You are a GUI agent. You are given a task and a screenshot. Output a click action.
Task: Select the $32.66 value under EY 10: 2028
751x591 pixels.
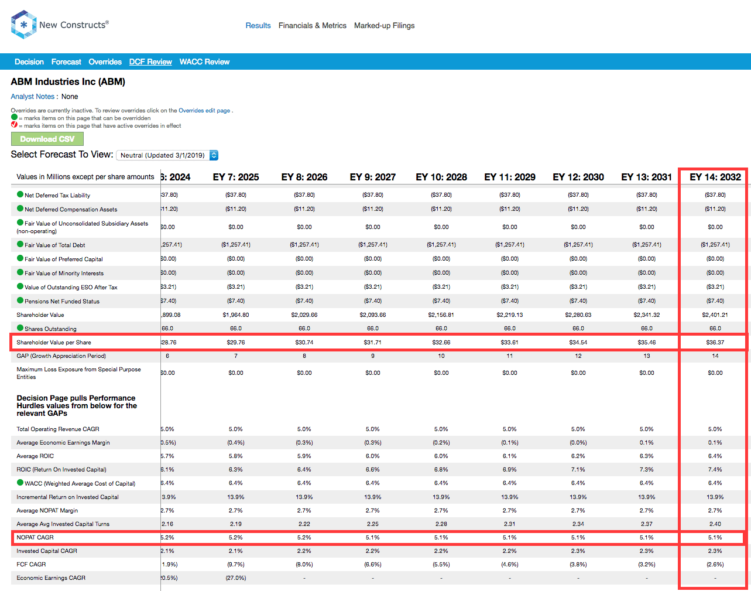[x=441, y=343]
